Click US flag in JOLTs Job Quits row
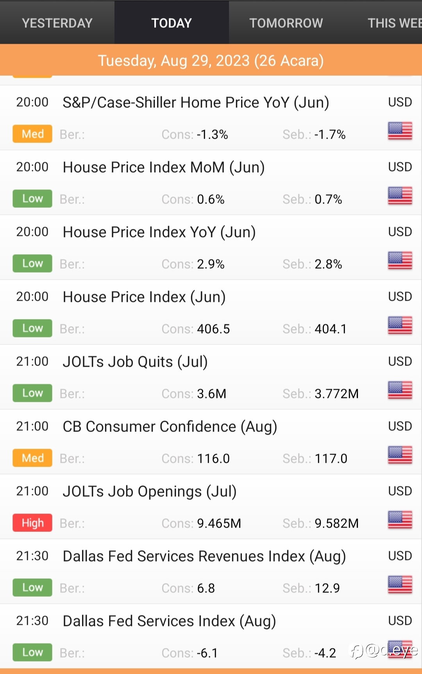 (400, 390)
